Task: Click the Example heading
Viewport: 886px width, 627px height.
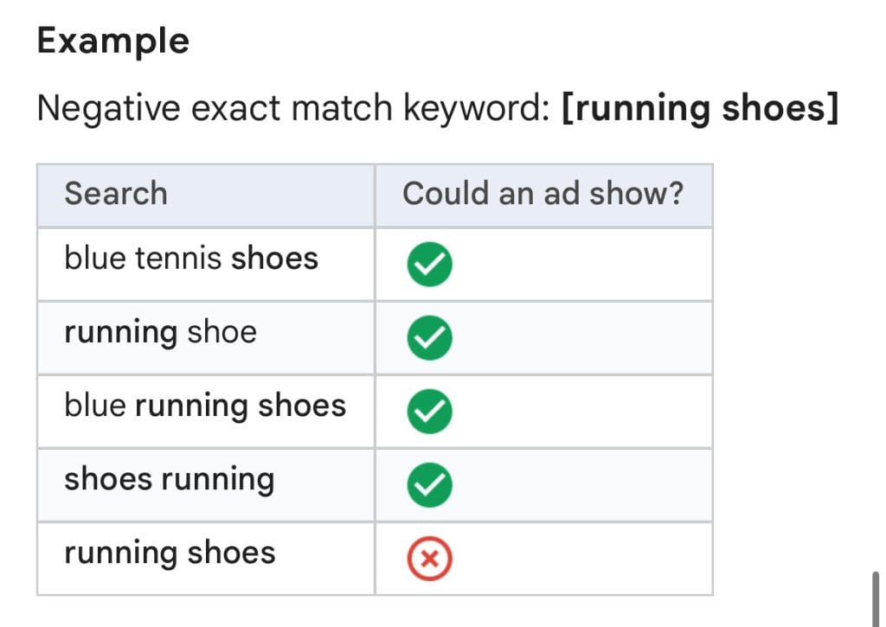Action: click(113, 41)
